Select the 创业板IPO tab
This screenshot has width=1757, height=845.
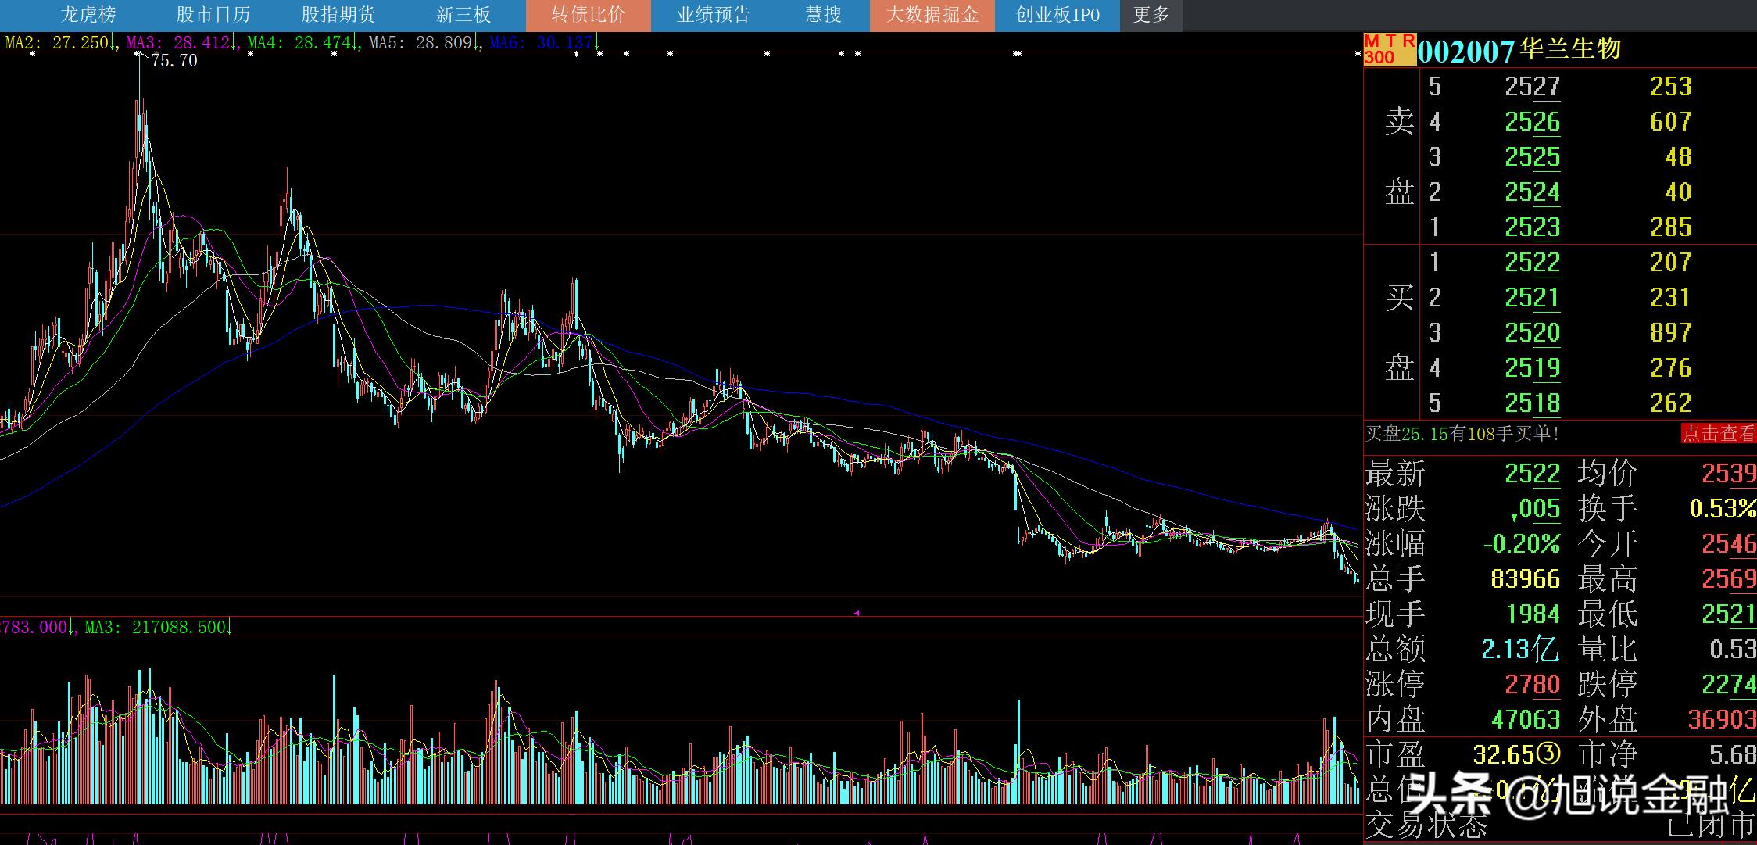click(x=1057, y=15)
